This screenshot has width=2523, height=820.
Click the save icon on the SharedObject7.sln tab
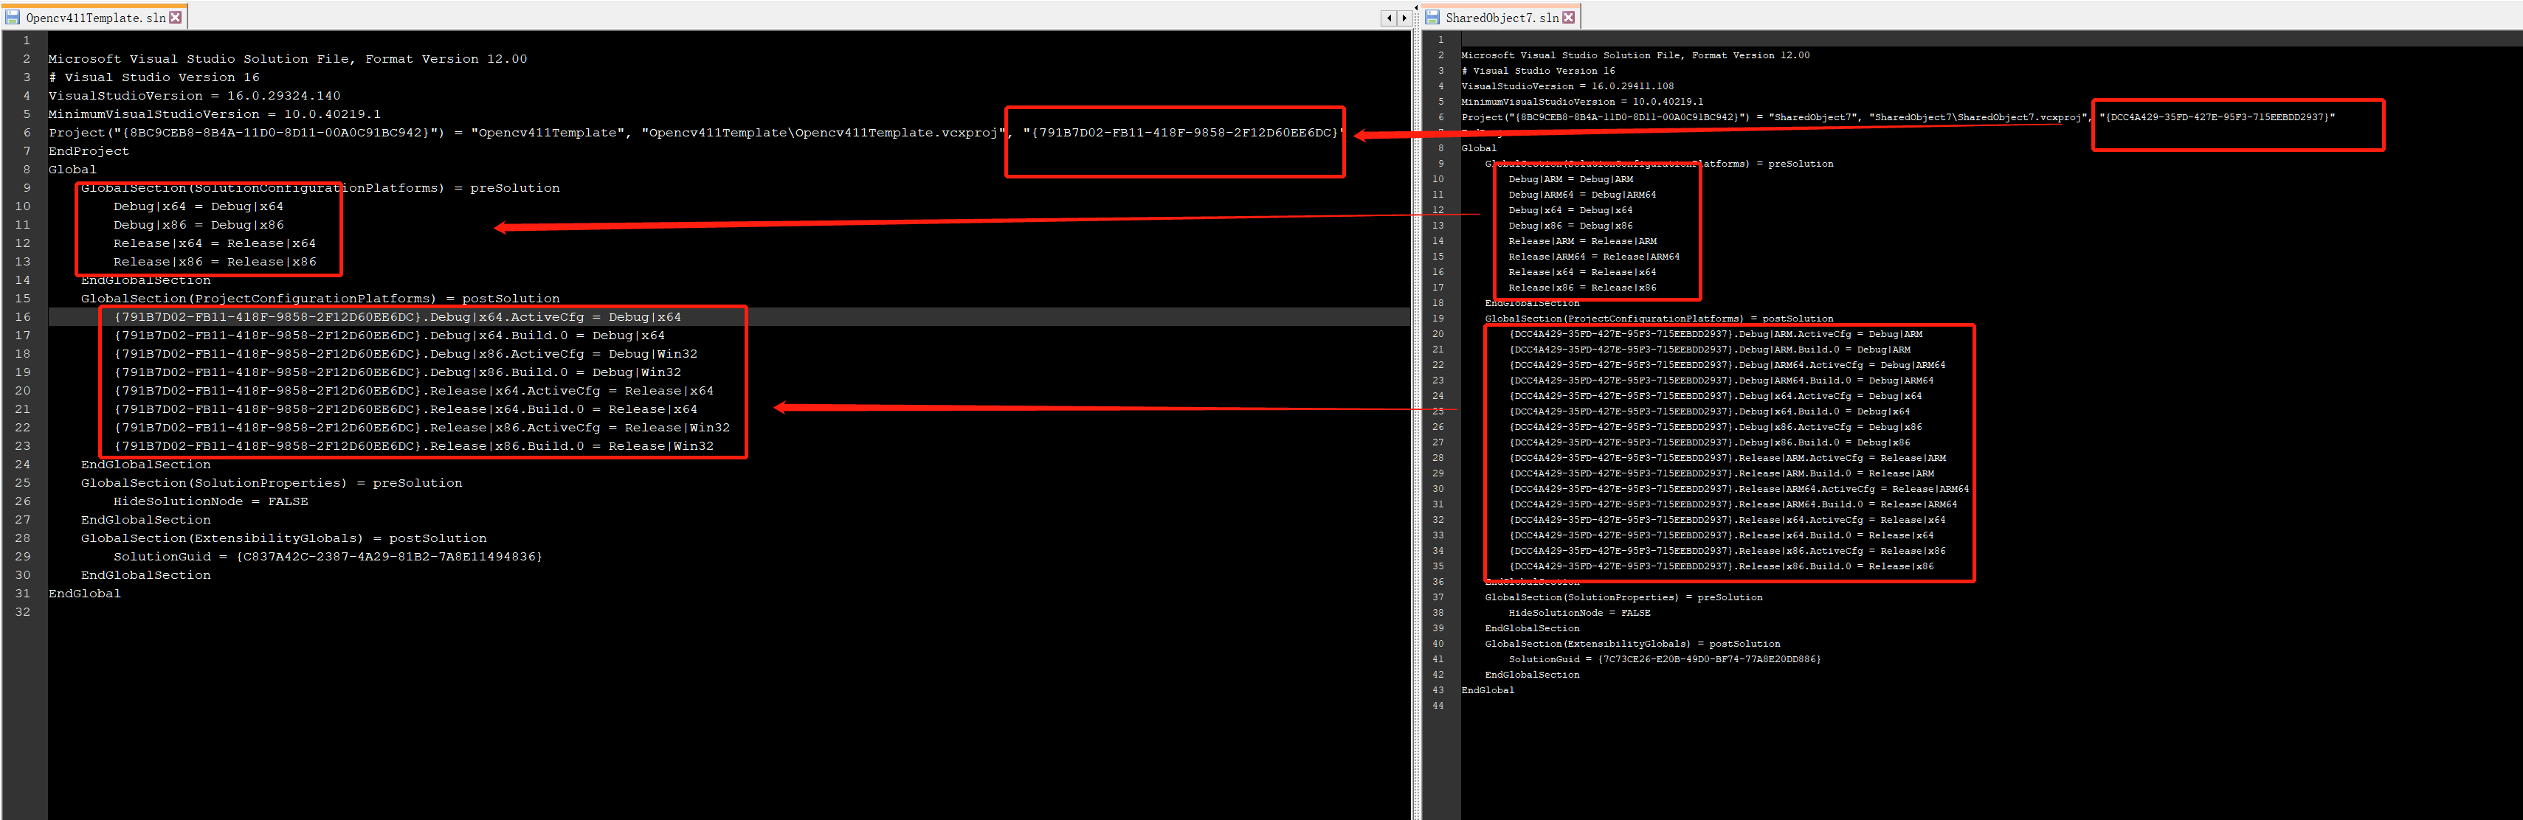coord(1432,18)
